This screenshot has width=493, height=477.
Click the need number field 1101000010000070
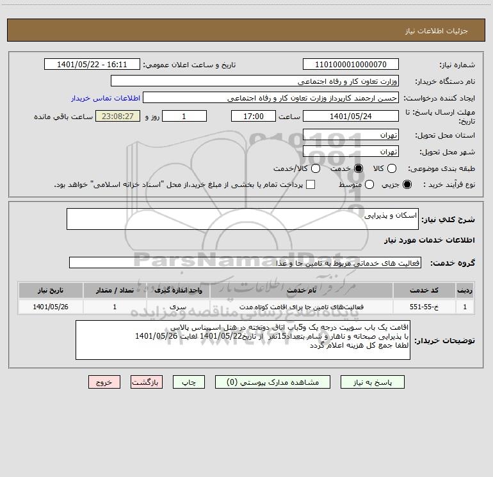pos(351,64)
